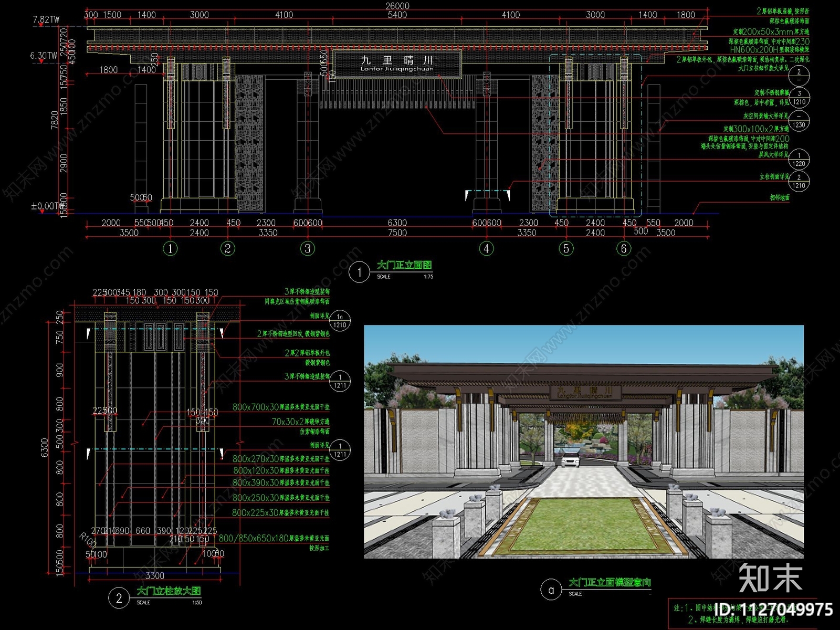Pick grid axis bubble number 6
The image size is (840, 630).
tap(624, 248)
